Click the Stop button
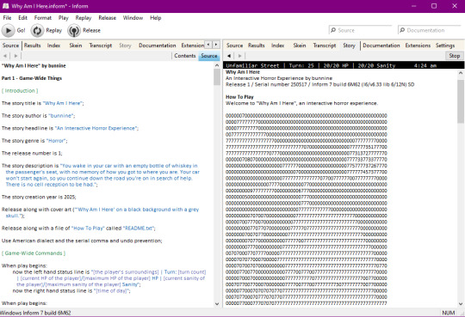This screenshot has width=465, height=317. click(x=454, y=56)
